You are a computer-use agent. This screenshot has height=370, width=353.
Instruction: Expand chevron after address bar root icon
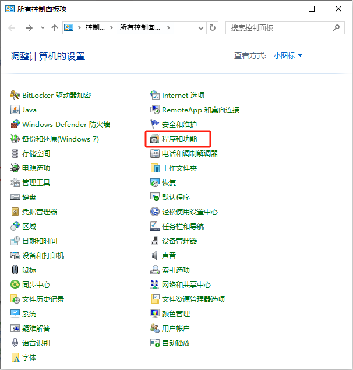coord(80,28)
